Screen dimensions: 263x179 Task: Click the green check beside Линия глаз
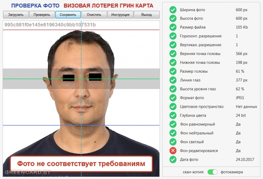(173, 80)
